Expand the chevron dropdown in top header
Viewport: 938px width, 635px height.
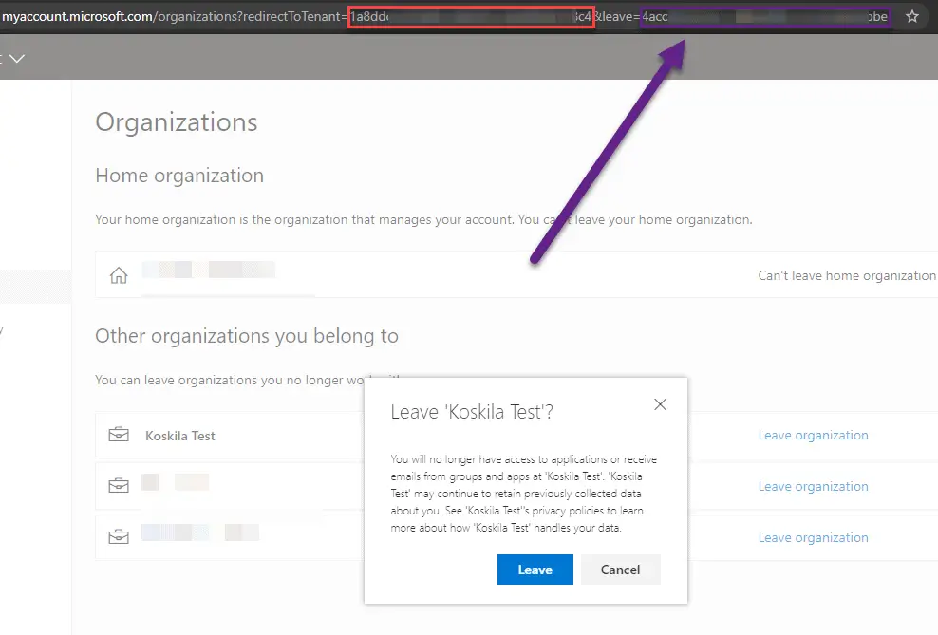(16, 59)
